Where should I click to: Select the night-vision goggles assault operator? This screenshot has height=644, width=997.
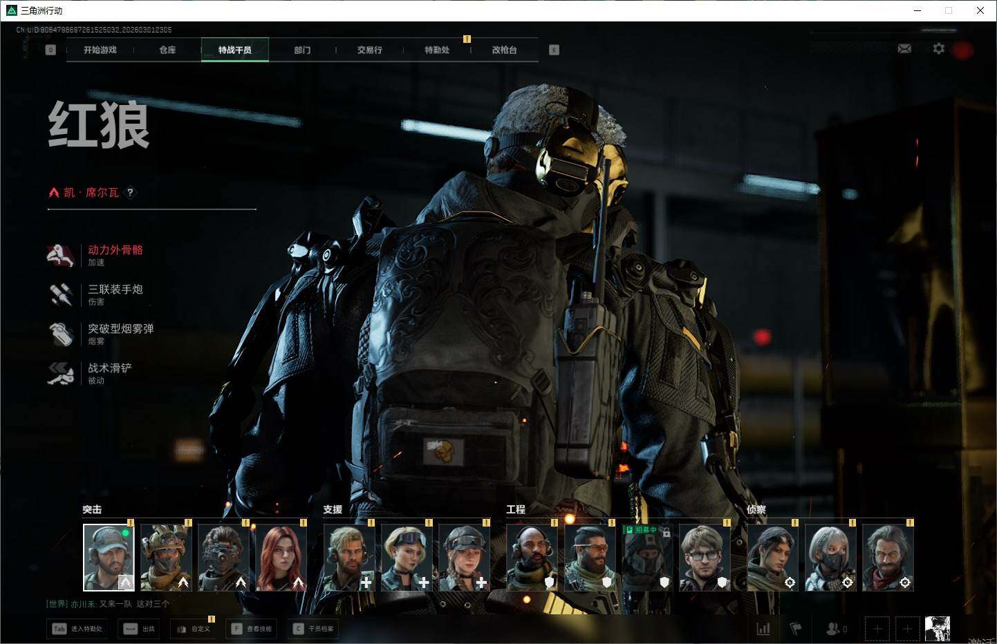pyautogui.click(x=223, y=558)
